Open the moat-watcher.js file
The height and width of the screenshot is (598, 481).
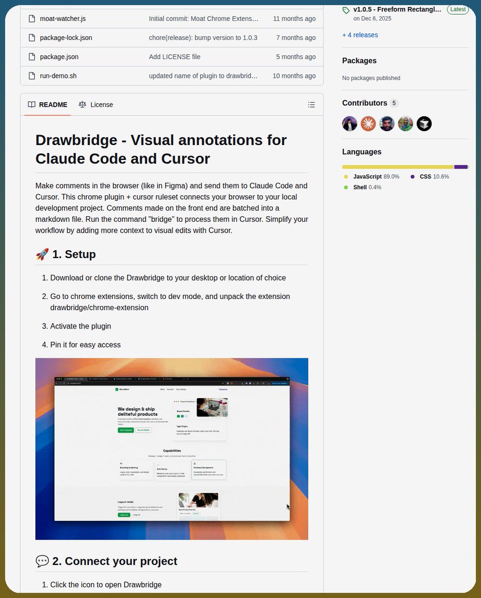(63, 18)
